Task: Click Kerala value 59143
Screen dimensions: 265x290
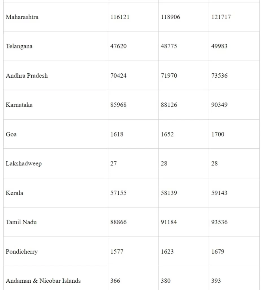Action: click(x=219, y=193)
